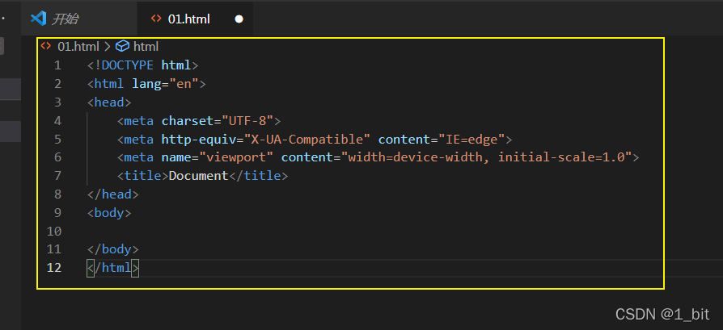This screenshot has height=330, width=723.
Task: Click the "UTF-8" value on line 4
Action: pos(247,120)
